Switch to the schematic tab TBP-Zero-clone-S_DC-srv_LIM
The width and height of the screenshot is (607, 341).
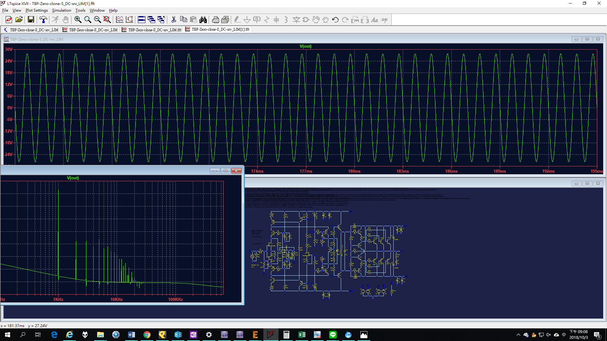[x=31, y=30]
